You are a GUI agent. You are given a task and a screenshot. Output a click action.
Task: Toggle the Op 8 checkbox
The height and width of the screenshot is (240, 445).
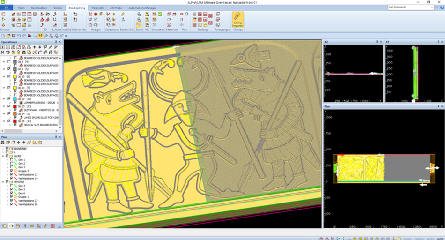9,61
